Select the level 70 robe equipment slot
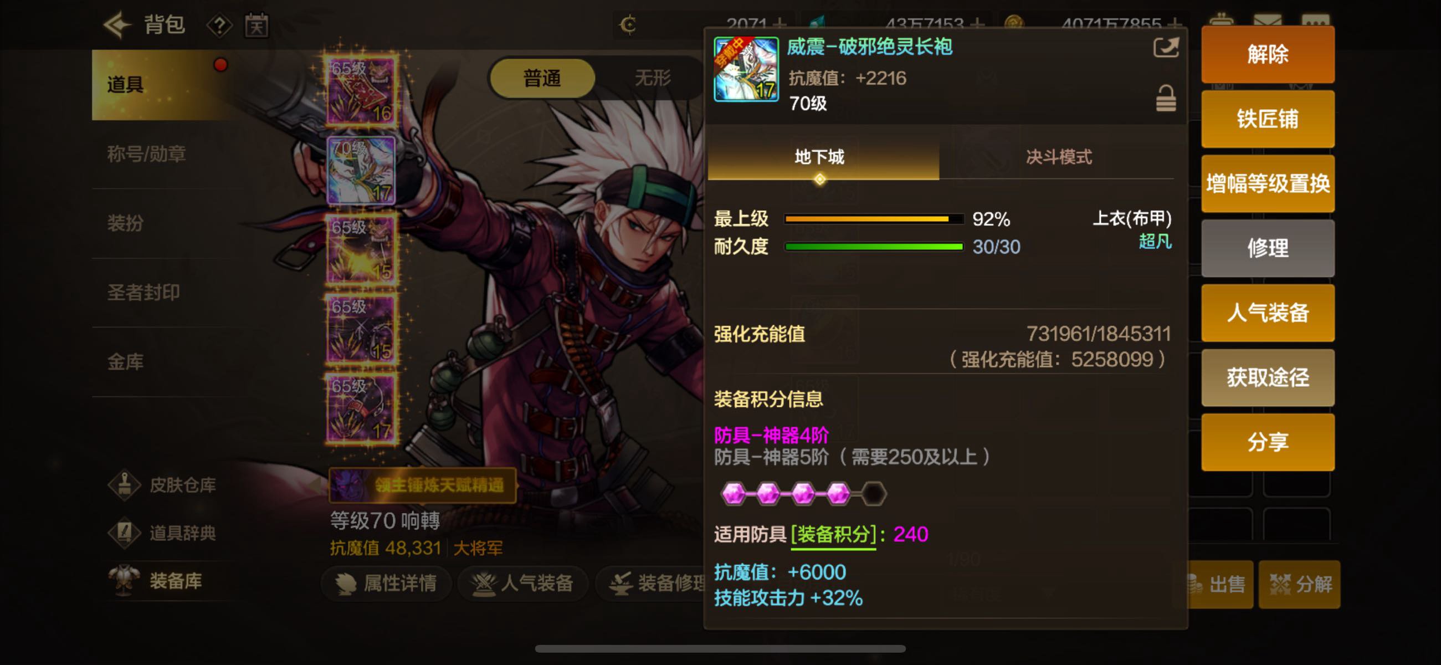This screenshot has width=1441, height=665. click(x=361, y=170)
